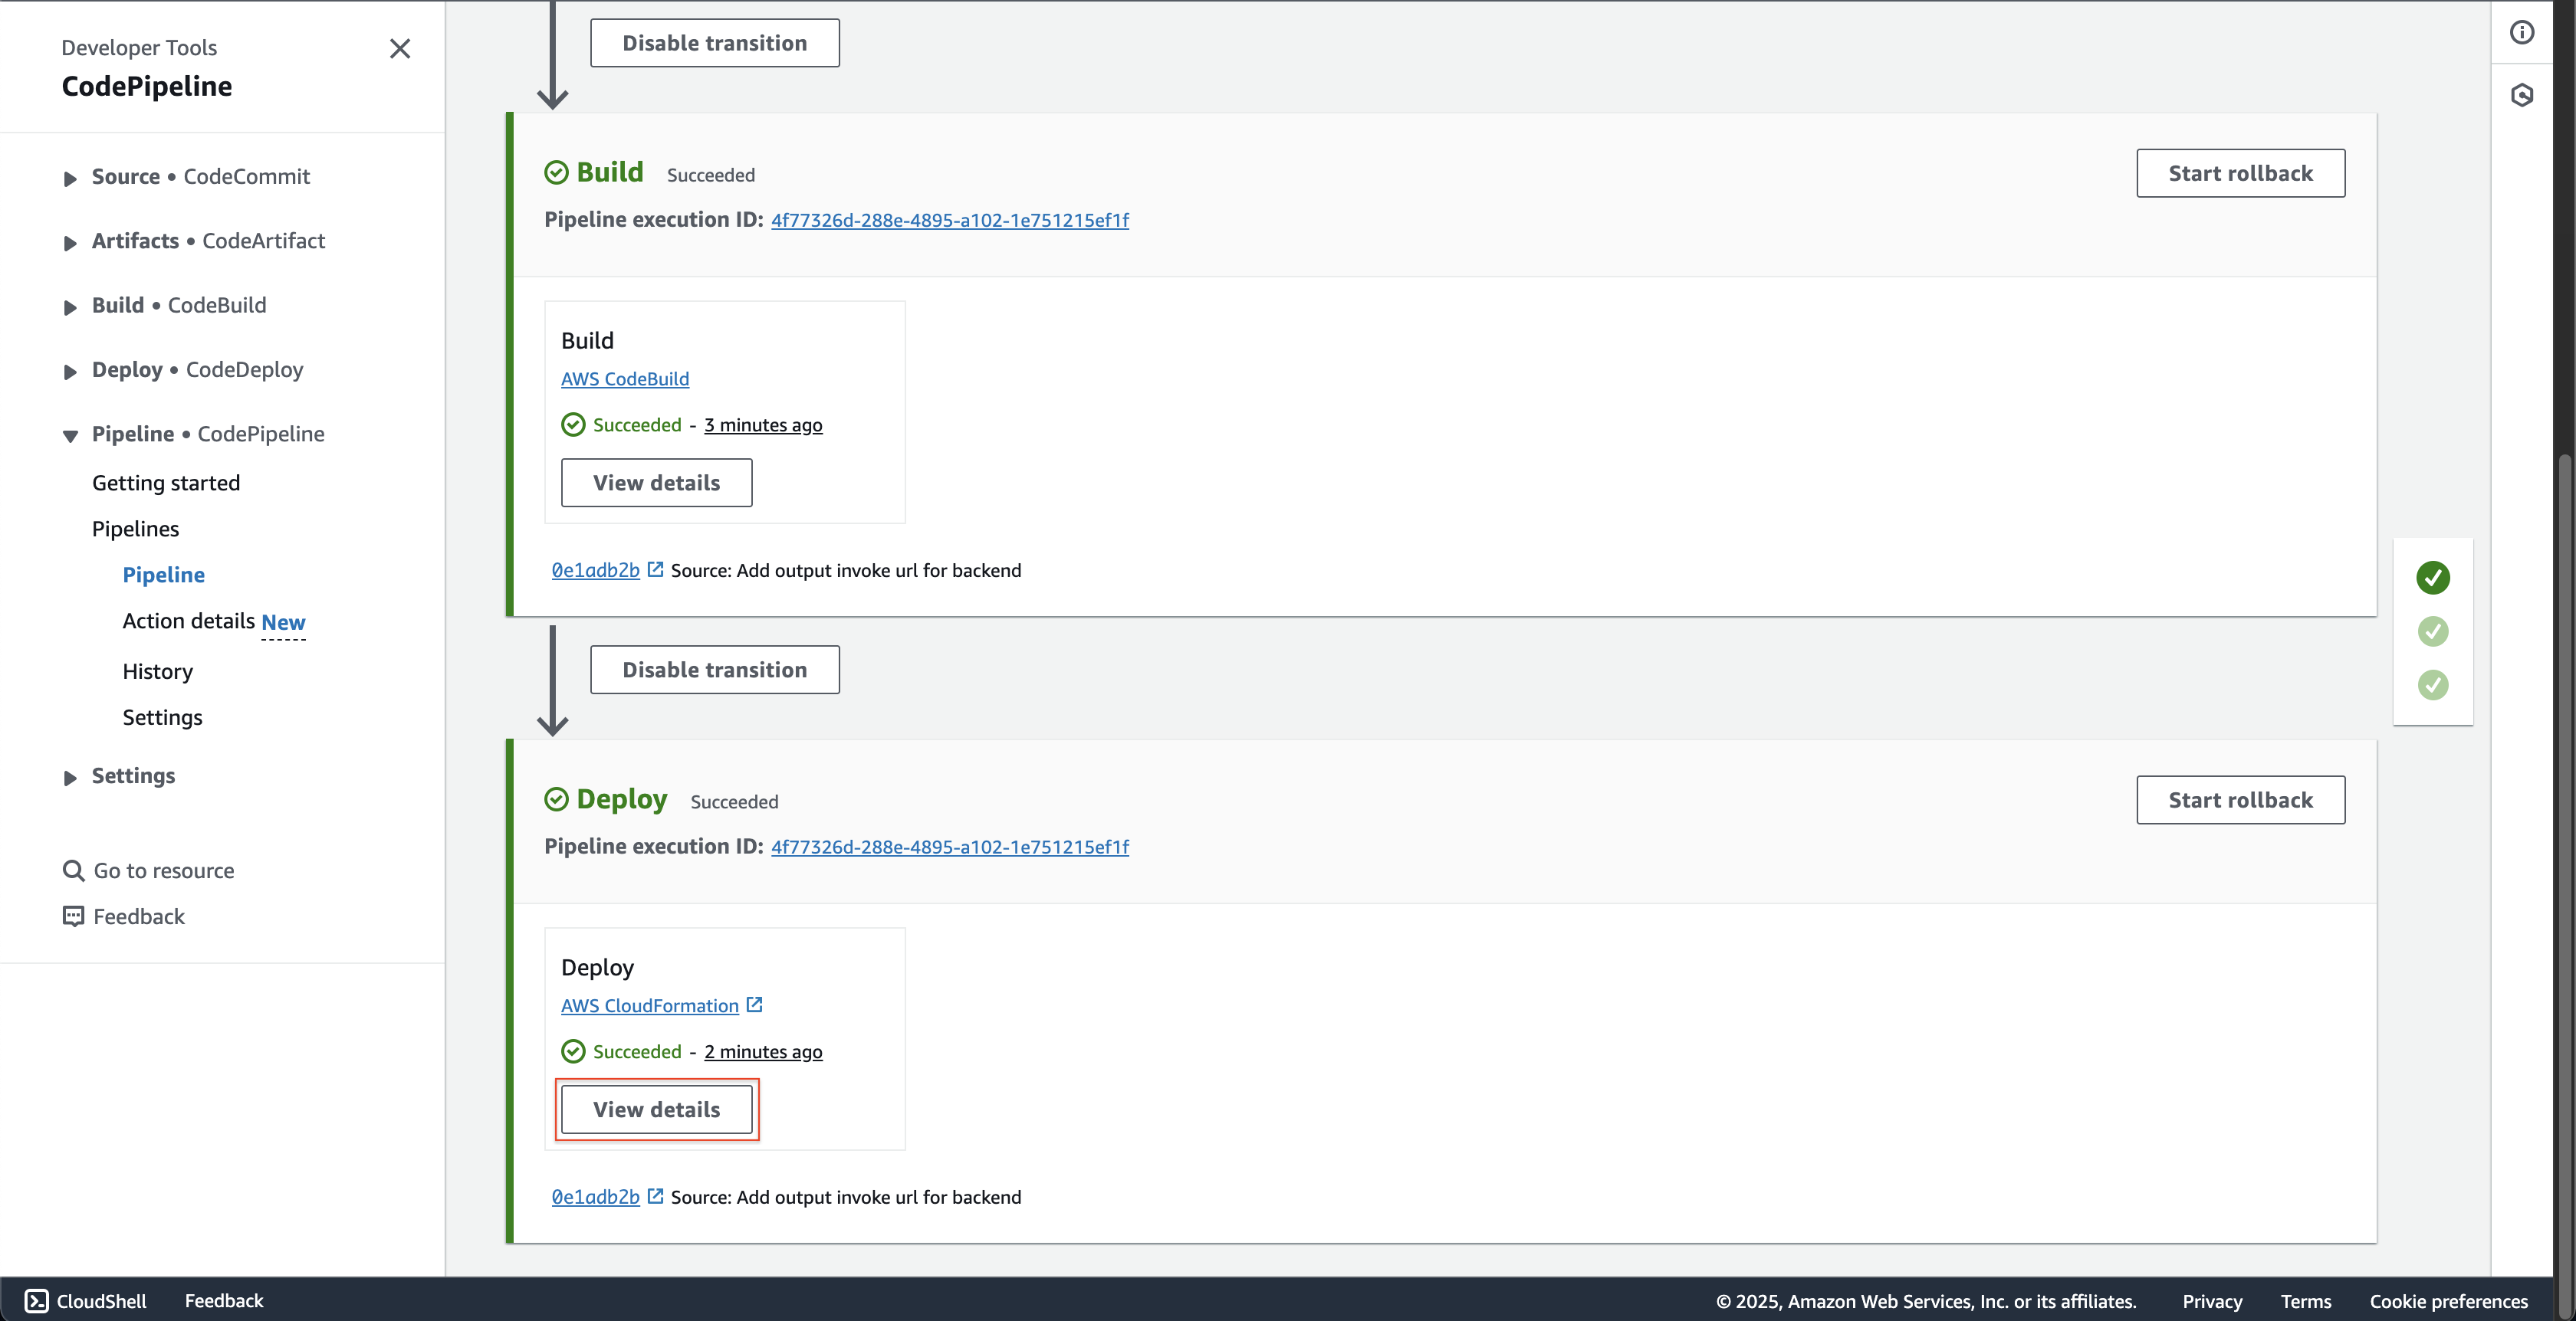Jump to first stage status checkmark
Screen dimensions: 2576x1321
tap(2433, 578)
